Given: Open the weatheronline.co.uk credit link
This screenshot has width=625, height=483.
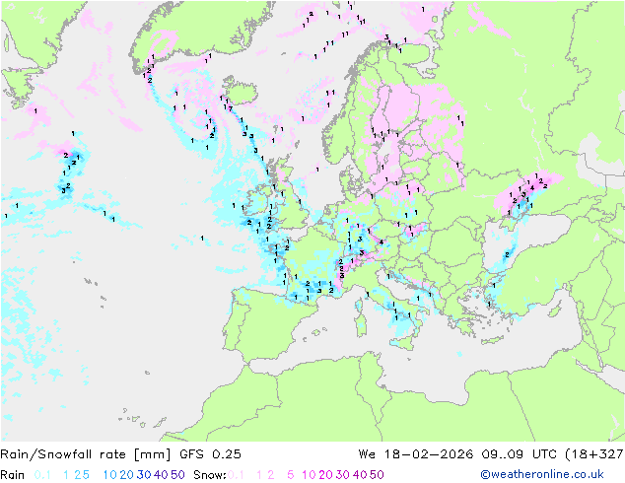Looking at the screenshot, I should [x=542, y=475].
